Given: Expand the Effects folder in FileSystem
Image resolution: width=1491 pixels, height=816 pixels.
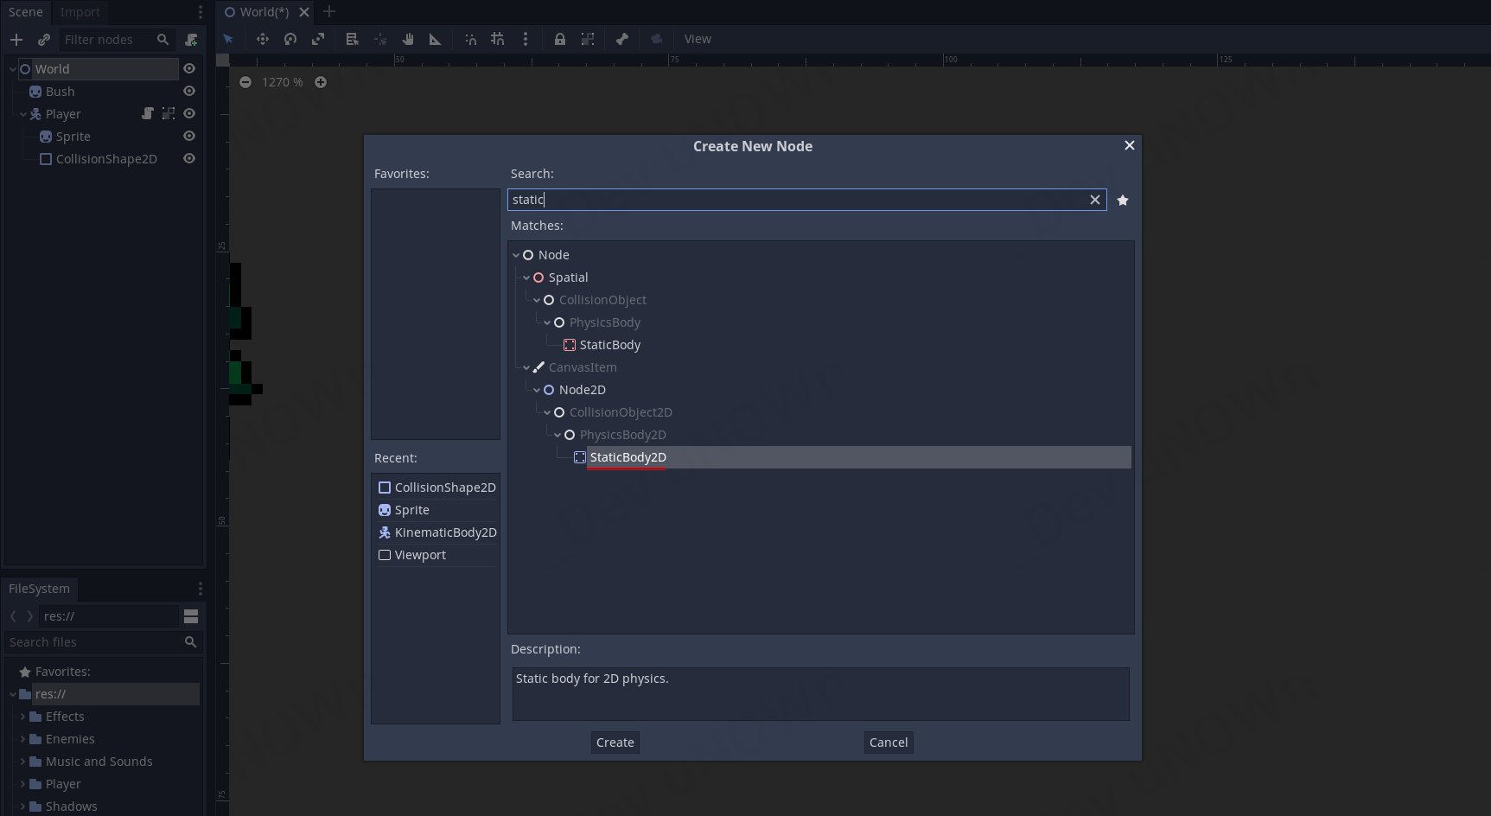Looking at the screenshot, I should [23, 717].
